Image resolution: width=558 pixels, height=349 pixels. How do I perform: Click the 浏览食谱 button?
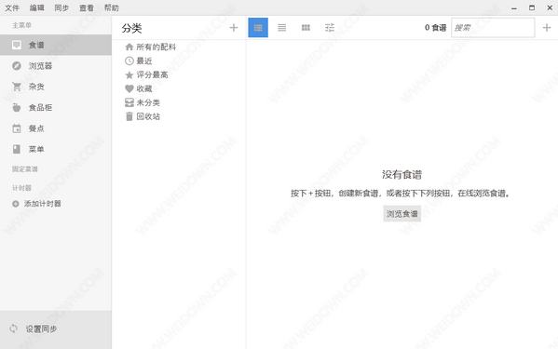402,214
